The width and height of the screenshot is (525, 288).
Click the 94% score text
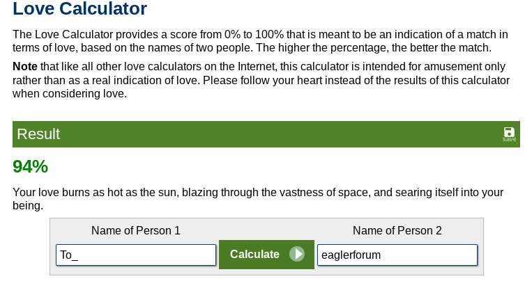pyautogui.click(x=31, y=166)
